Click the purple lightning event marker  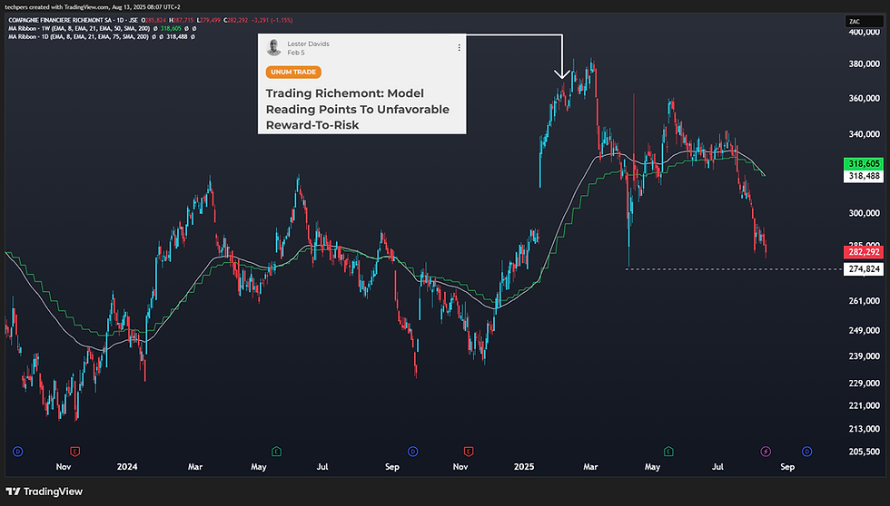tap(766, 452)
